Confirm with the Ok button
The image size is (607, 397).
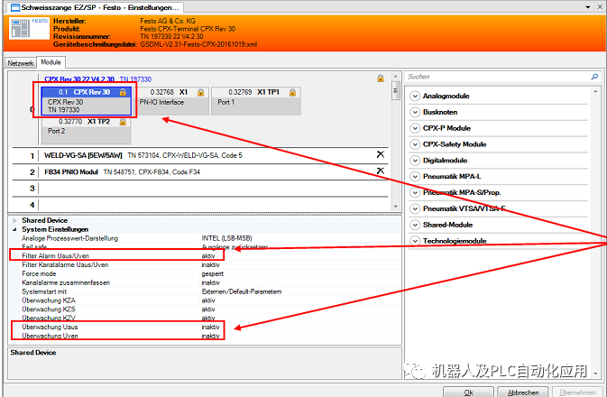468,392
